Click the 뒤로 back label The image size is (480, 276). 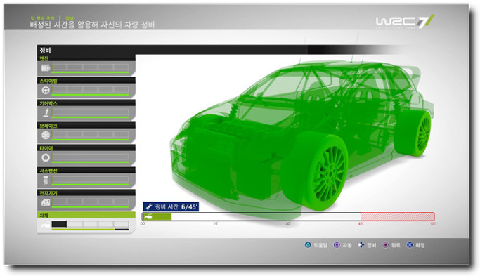click(x=396, y=245)
